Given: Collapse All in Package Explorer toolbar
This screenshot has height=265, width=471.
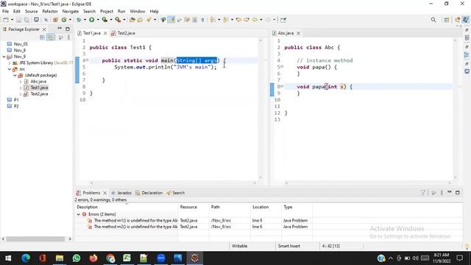Looking at the screenshot, I should [42, 38].
